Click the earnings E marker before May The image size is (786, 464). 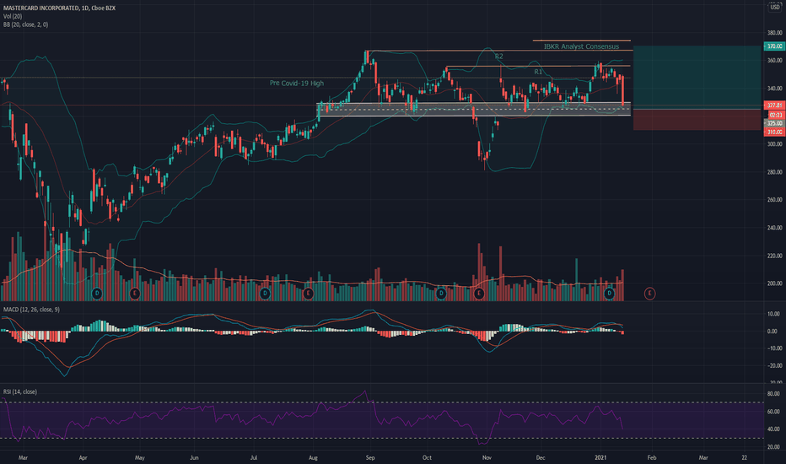click(134, 294)
